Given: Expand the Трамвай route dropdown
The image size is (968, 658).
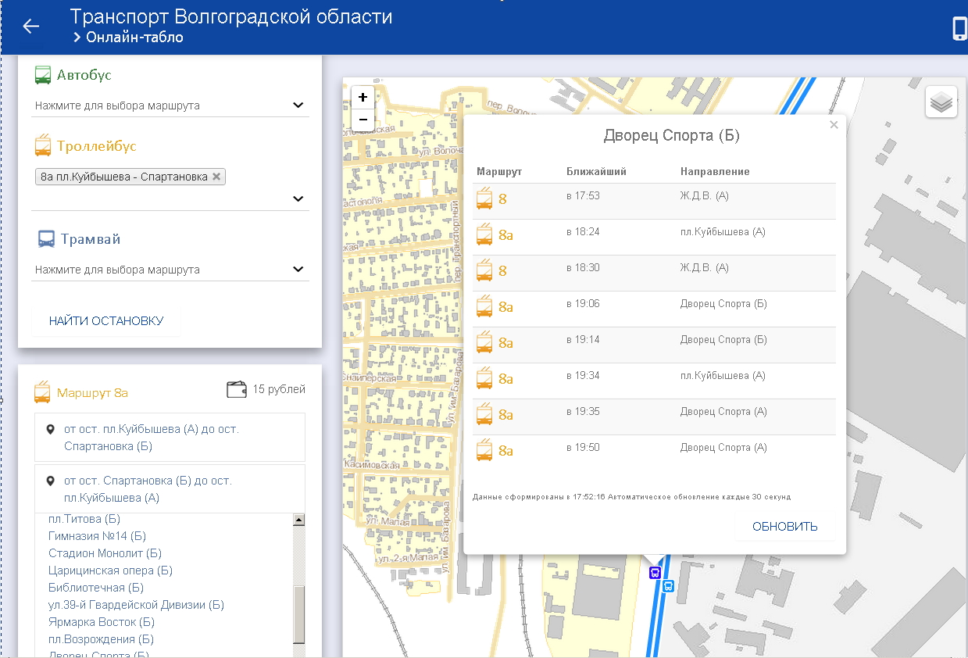Looking at the screenshot, I should [298, 270].
